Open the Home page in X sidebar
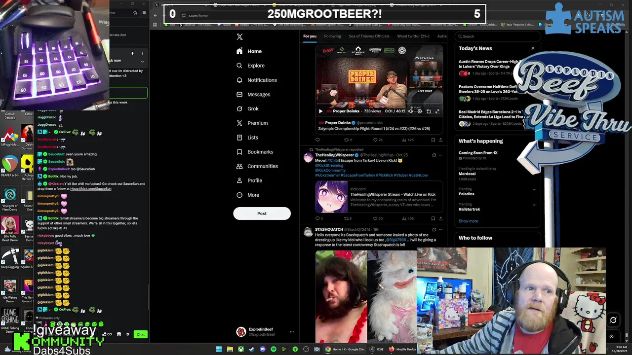 [x=249, y=51]
